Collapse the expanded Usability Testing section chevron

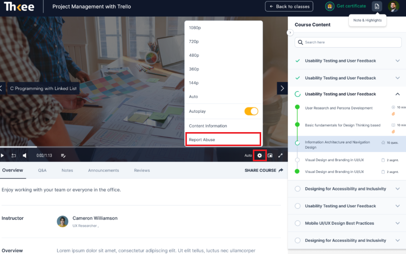[x=397, y=94]
